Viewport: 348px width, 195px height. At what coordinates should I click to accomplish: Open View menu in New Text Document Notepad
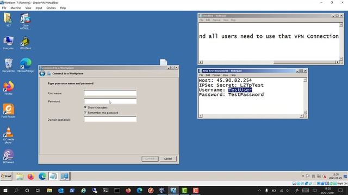click(x=226, y=75)
